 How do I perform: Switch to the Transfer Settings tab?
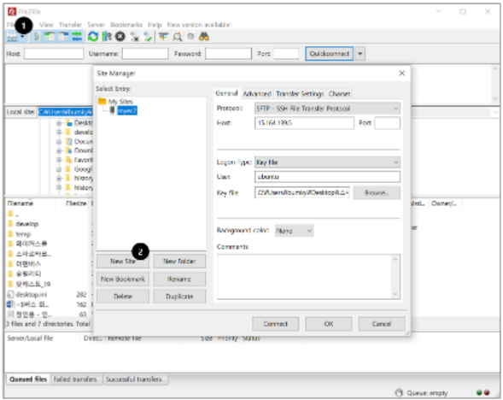pos(300,94)
